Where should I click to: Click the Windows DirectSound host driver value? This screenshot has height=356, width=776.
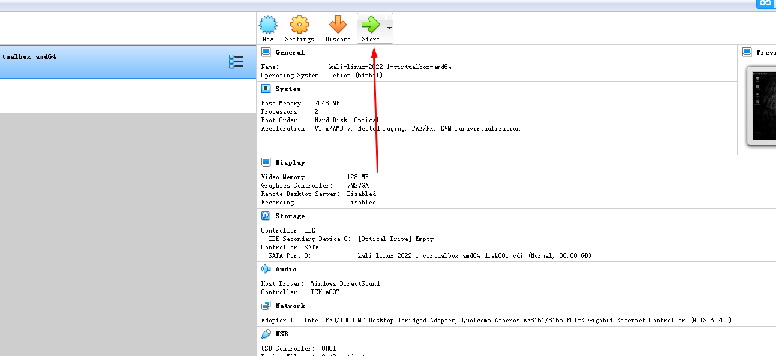coord(345,283)
